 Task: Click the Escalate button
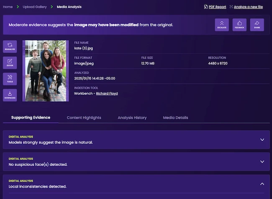(x=222, y=25)
